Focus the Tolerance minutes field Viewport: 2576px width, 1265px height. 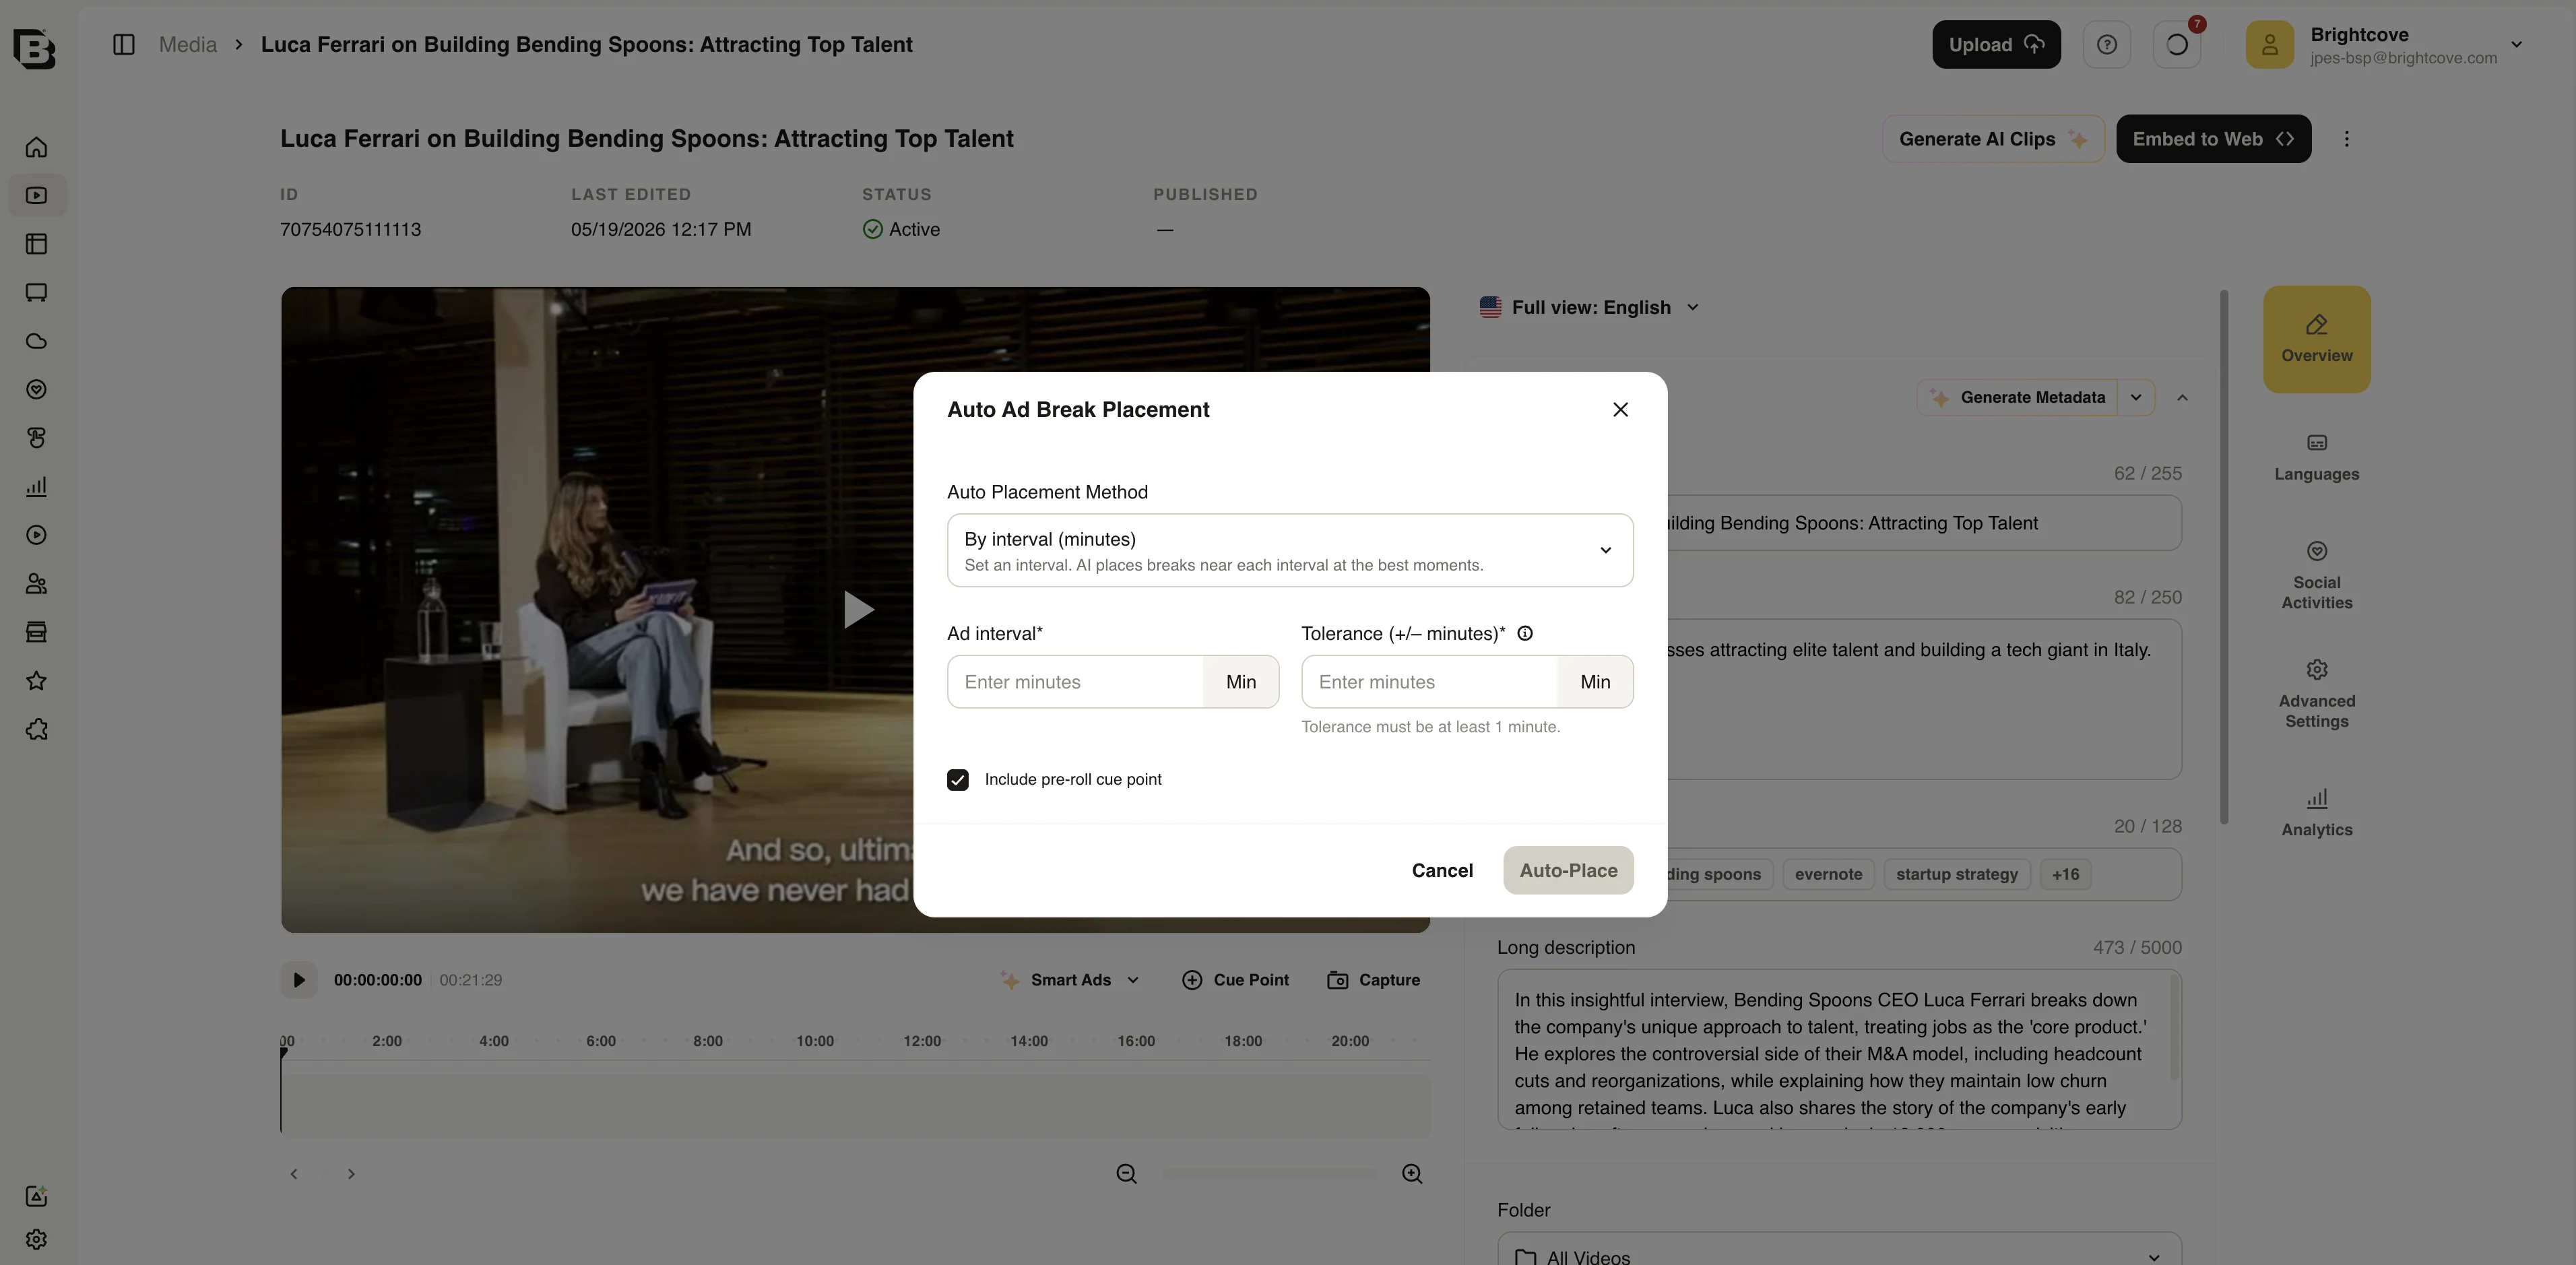point(1429,682)
